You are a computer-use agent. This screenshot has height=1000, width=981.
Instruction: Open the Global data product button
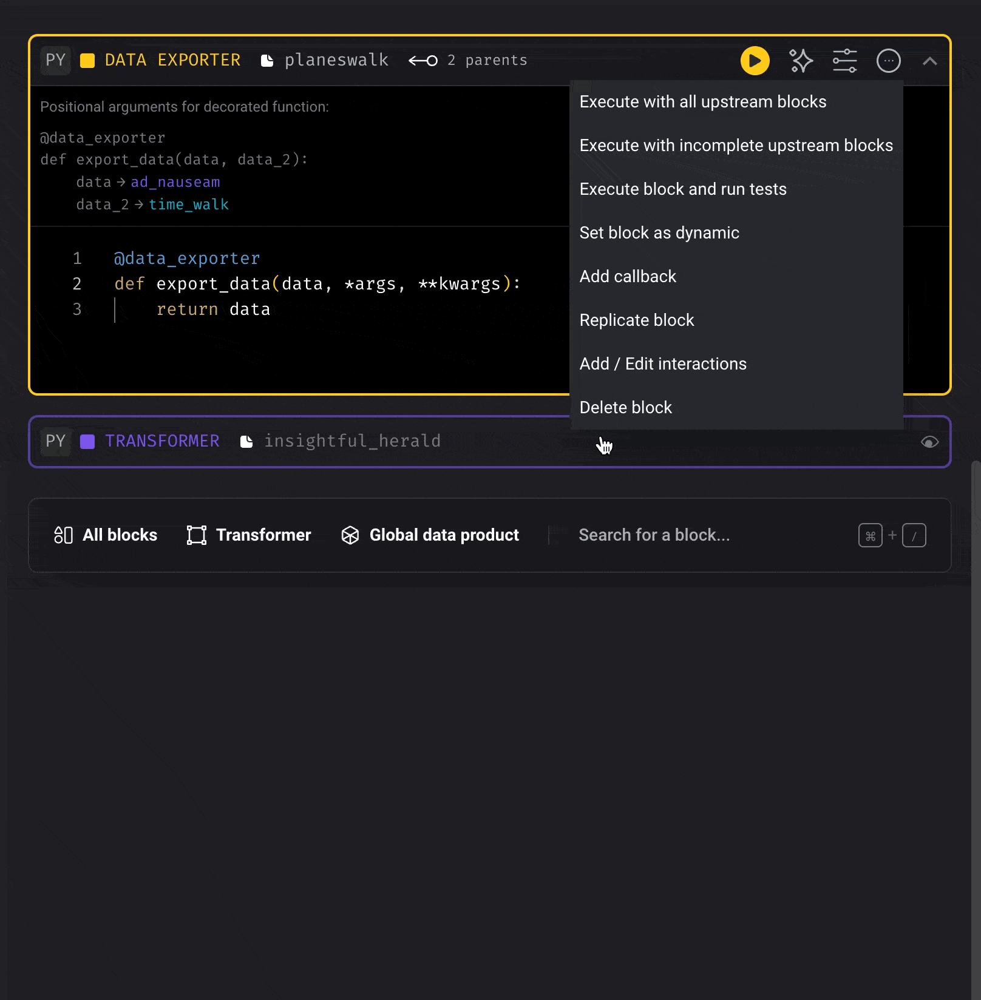pyautogui.click(x=430, y=535)
